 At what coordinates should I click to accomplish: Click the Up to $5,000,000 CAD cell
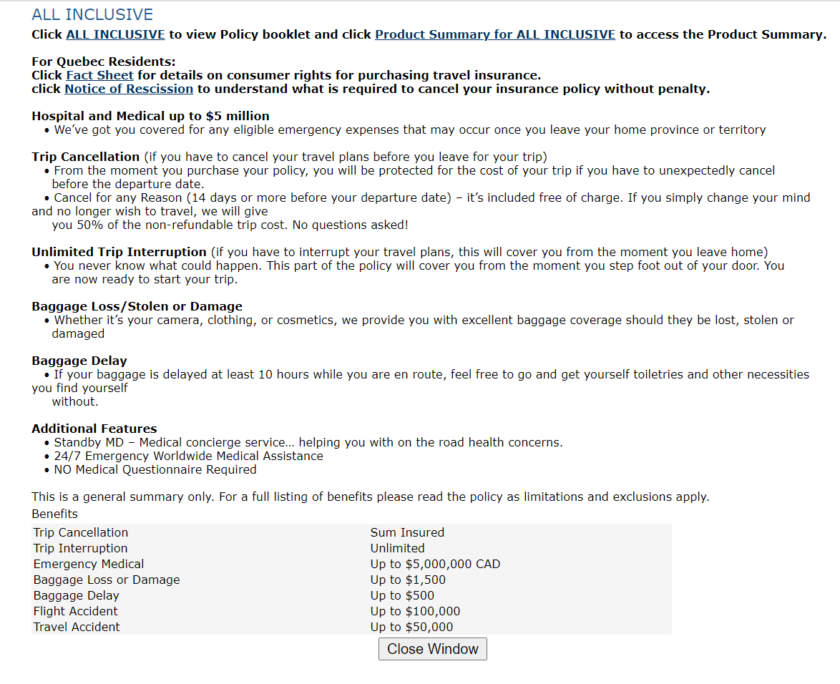[x=435, y=564]
